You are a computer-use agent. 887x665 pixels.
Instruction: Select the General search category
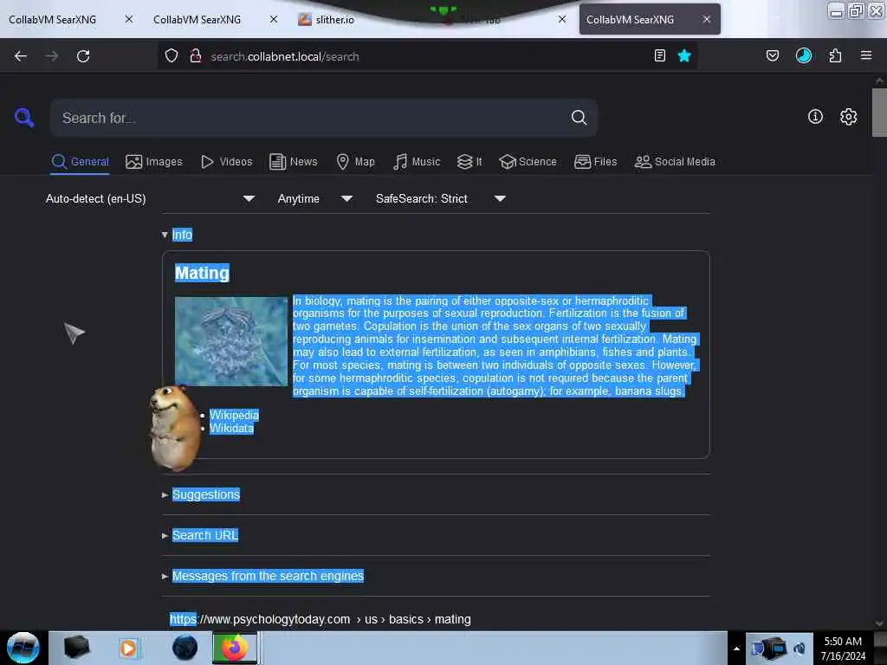pyautogui.click(x=80, y=162)
